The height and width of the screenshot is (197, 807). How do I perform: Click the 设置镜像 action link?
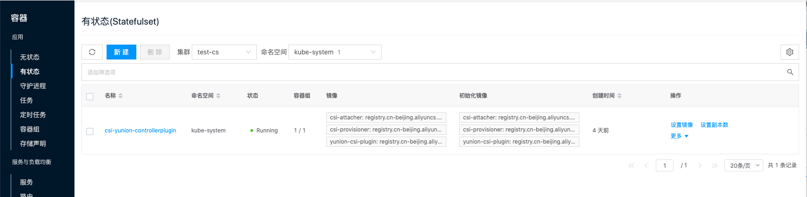click(681, 125)
